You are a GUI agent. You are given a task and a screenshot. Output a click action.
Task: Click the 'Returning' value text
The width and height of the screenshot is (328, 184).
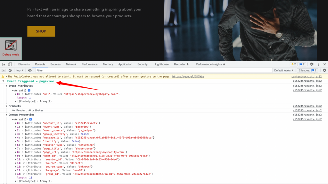[86, 145]
